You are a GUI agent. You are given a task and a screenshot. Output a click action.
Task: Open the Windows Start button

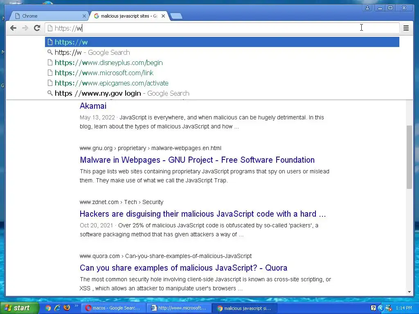pyautogui.click(x=19, y=308)
